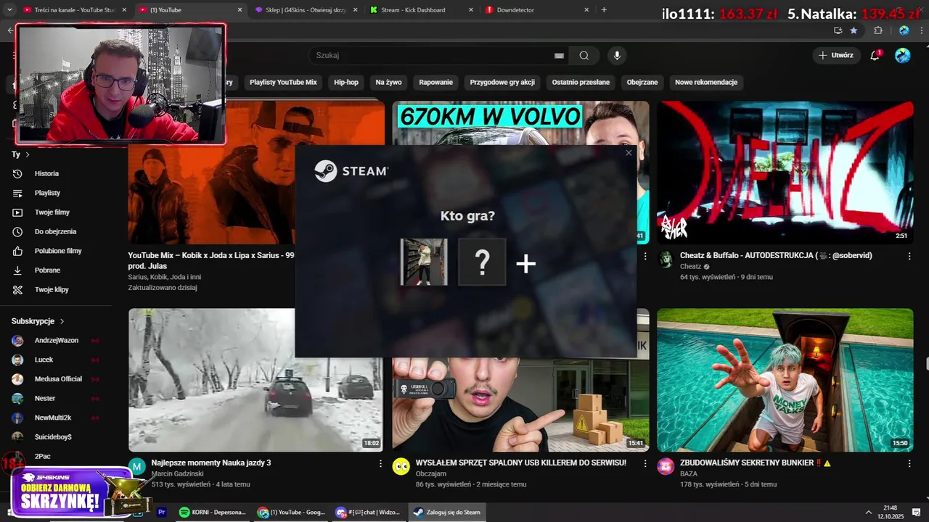Open the Obczajam channel avatar
This screenshot has width=929, height=522.
click(x=401, y=466)
